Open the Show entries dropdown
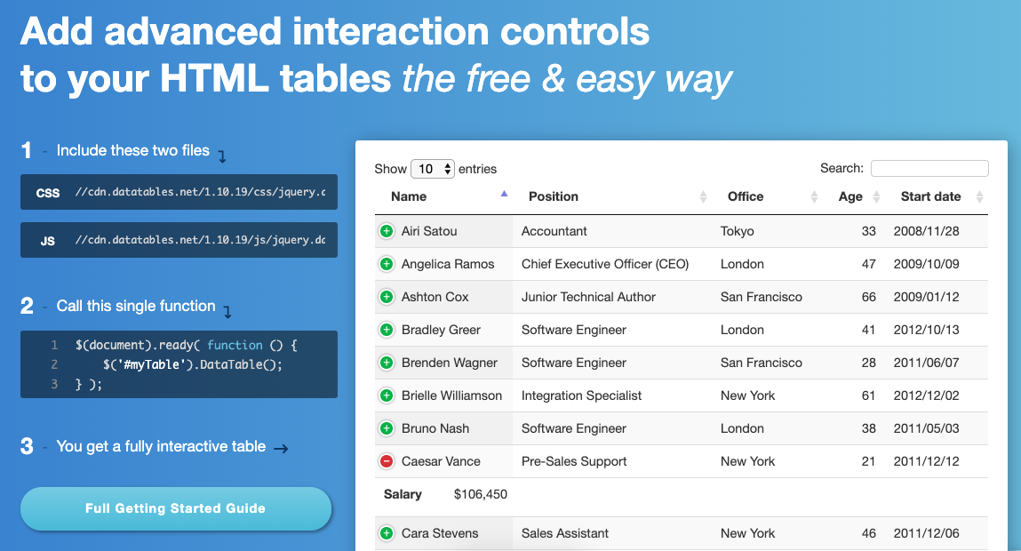The width and height of the screenshot is (1021, 551). click(x=433, y=168)
